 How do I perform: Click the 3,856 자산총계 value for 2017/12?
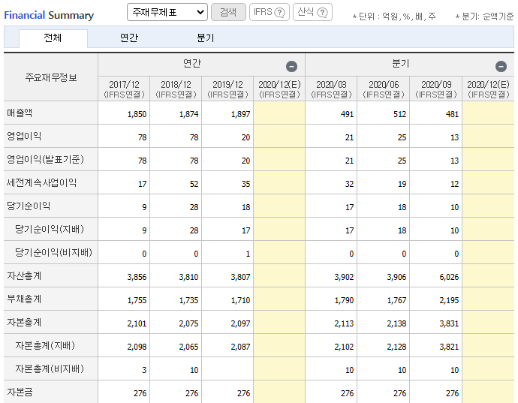point(137,277)
